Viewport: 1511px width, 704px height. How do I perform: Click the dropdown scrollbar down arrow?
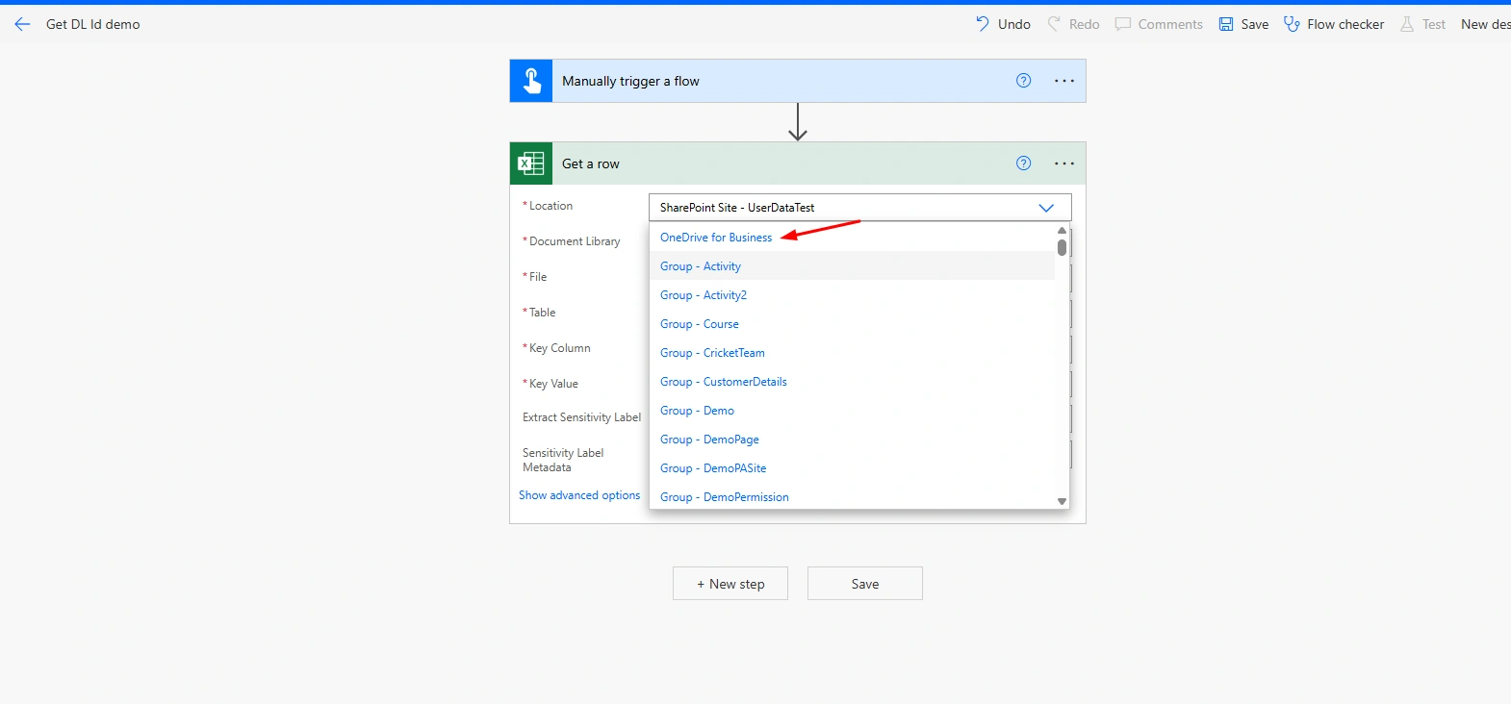coord(1062,501)
